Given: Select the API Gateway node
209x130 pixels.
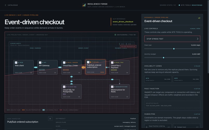Looking at the screenshot, I should coord(47,67).
